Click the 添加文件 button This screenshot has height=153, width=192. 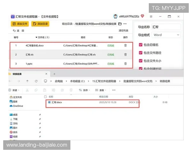[x=20, y=24]
